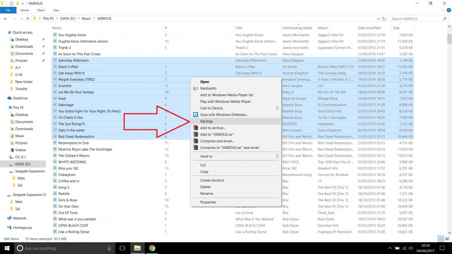The width and height of the screenshot is (452, 254).
Task: Click the Mp3tag context menu entry
Action: pyautogui.click(x=235, y=121)
